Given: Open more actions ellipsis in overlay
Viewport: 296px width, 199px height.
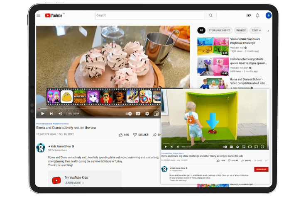Looking at the screenshot, I should 266,160.
